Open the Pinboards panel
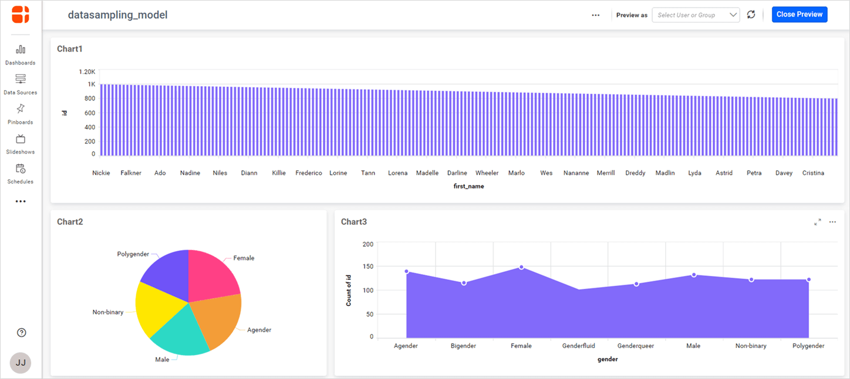850x379 pixels. pos(20,114)
